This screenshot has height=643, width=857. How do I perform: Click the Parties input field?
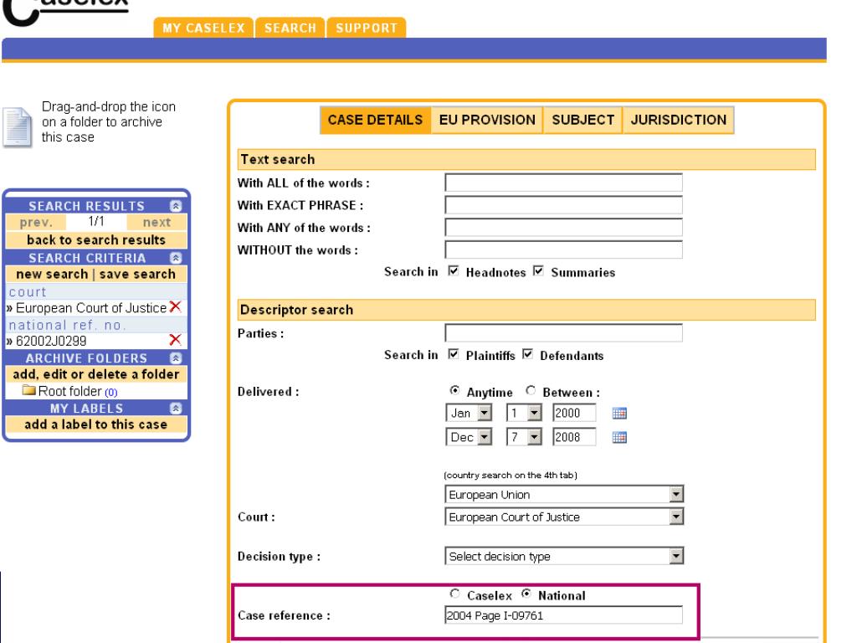coord(563,333)
